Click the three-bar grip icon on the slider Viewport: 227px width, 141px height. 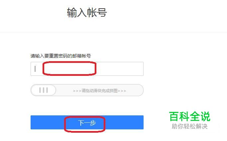coord(44,90)
